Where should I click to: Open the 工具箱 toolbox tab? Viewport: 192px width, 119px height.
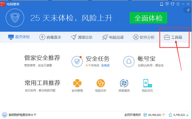coord(173,37)
